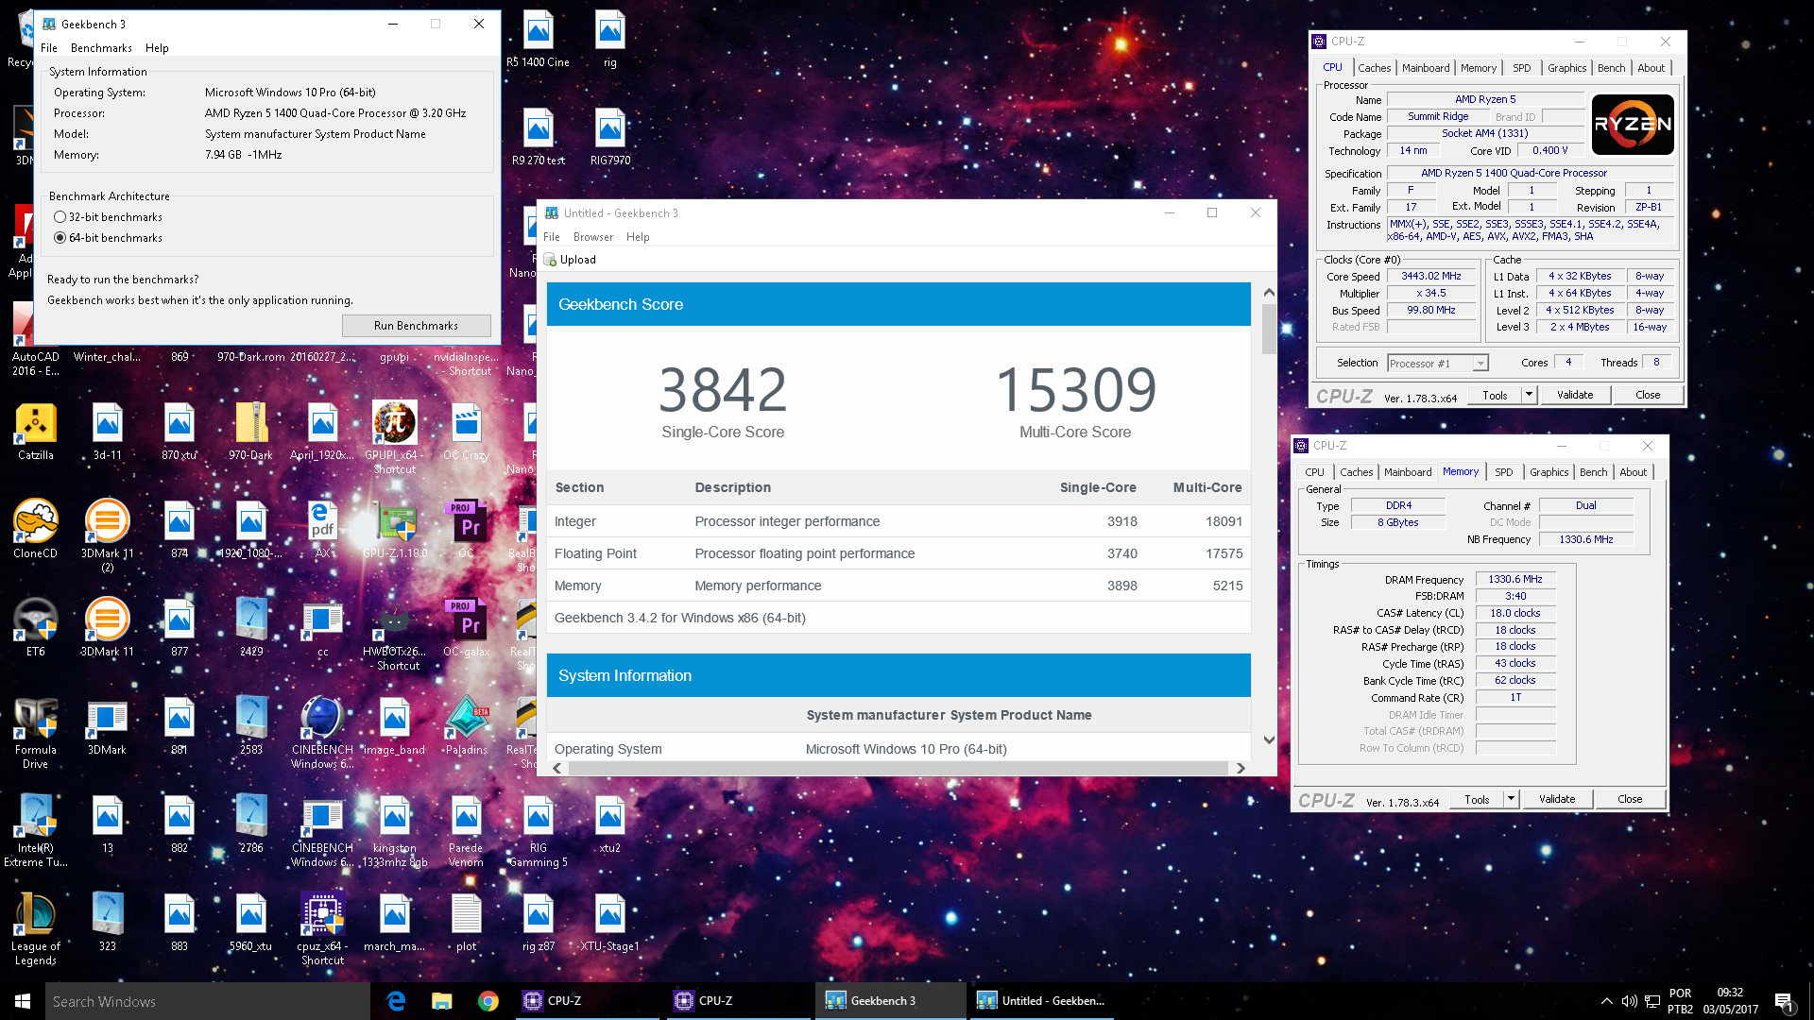Select 32-bit benchmarks radio button

[60, 217]
